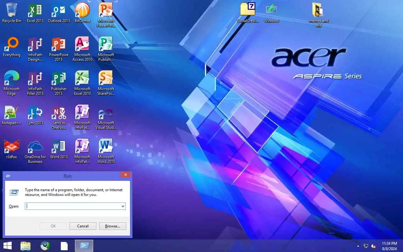Viewport: 403px width, 252px height.
Task: Launch PowerPoint 2013 from the desktop
Action: (59, 49)
